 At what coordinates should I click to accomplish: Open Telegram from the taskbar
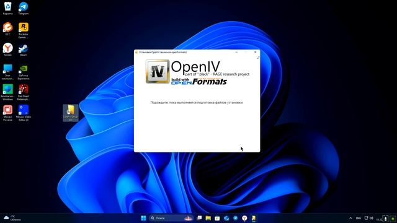[x=236, y=218]
